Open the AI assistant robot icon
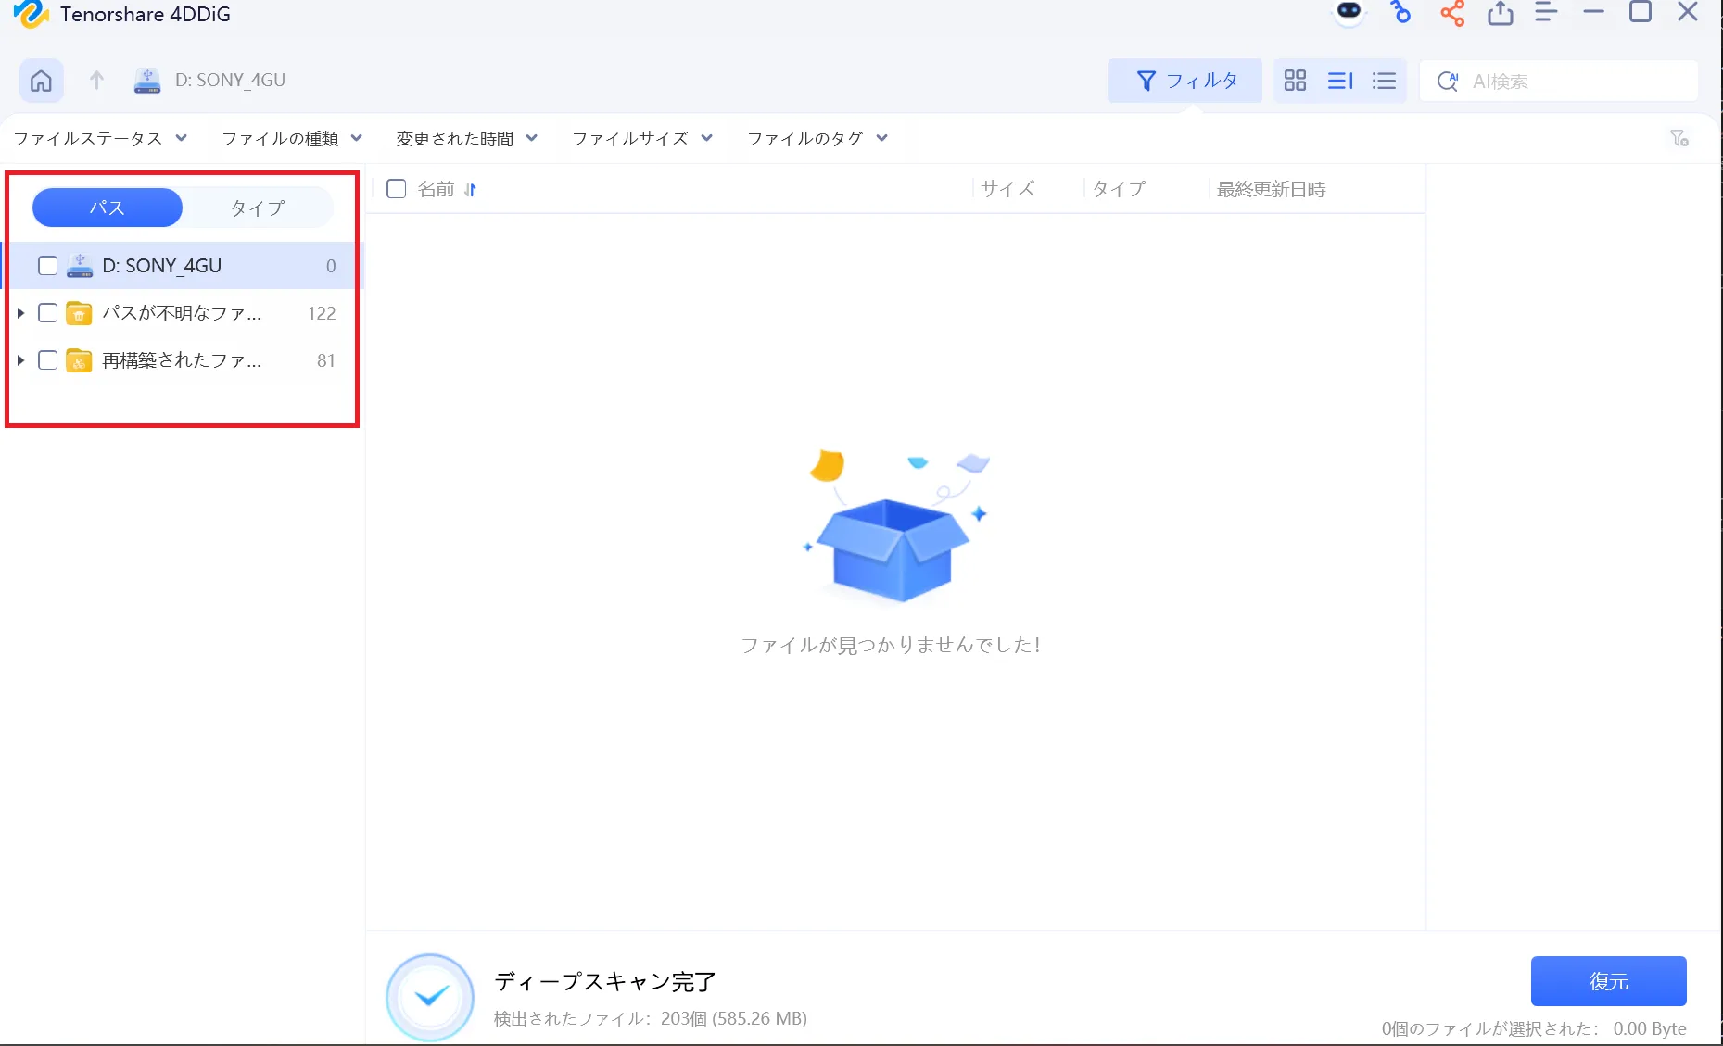1723x1046 pixels. (x=1349, y=13)
